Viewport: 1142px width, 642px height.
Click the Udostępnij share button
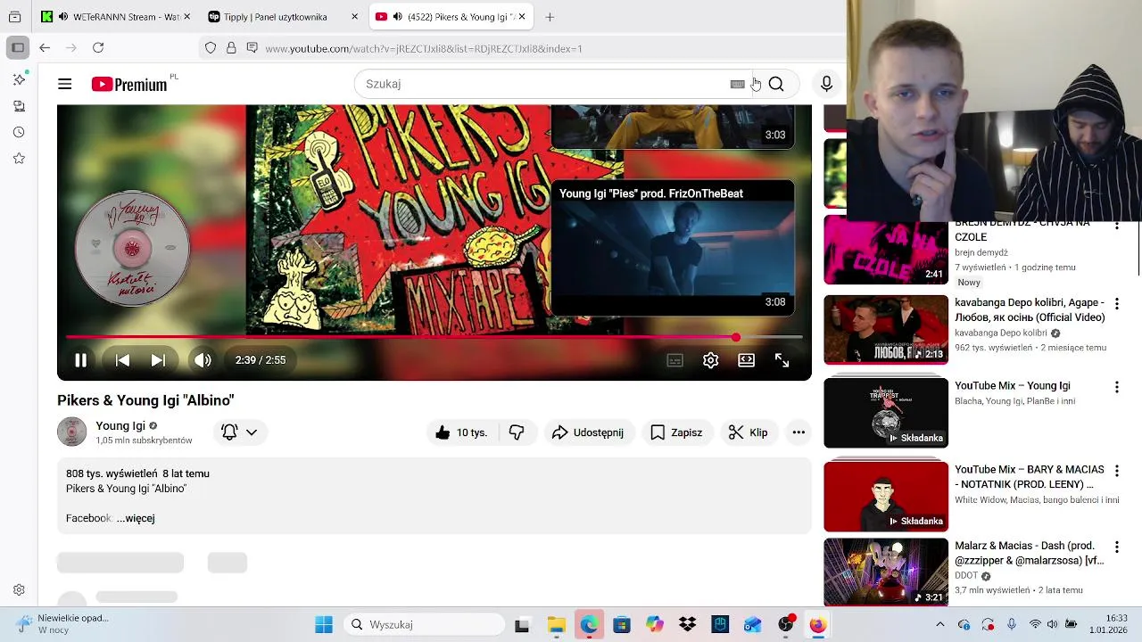[588, 432]
